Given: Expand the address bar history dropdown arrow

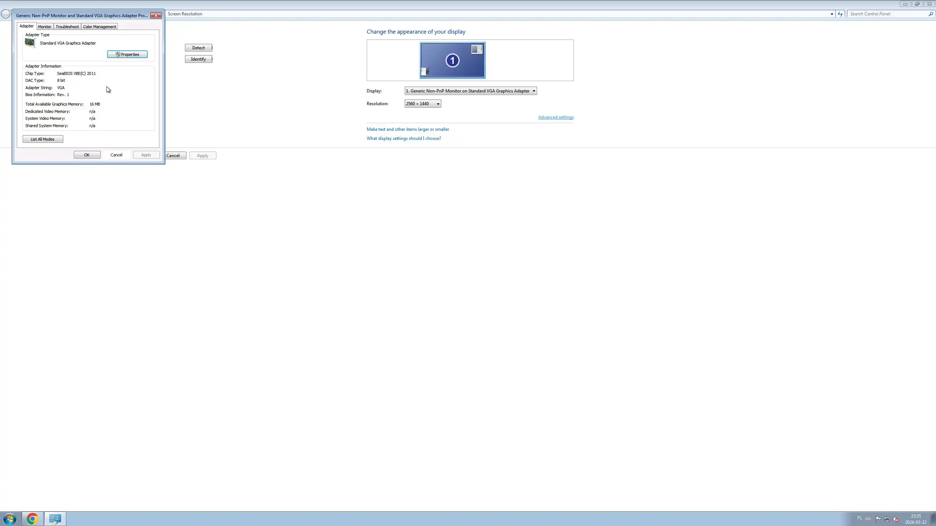Looking at the screenshot, I should point(832,14).
